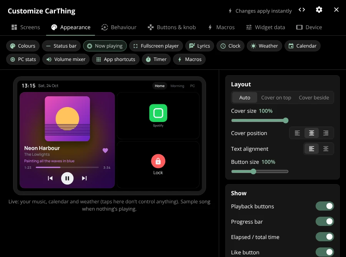Open settings gear in header

point(319,10)
